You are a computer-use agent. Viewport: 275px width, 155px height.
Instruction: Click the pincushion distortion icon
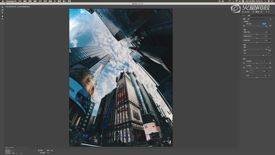[270, 26]
